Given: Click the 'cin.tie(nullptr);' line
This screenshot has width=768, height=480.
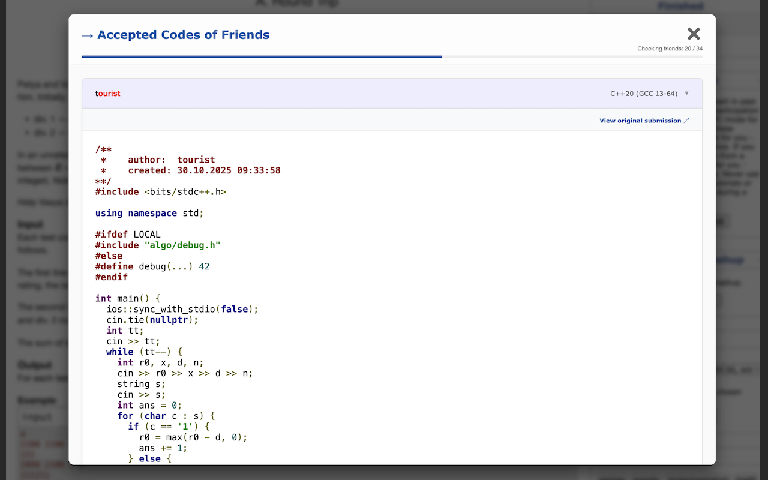Looking at the screenshot, I should [152, 320].
